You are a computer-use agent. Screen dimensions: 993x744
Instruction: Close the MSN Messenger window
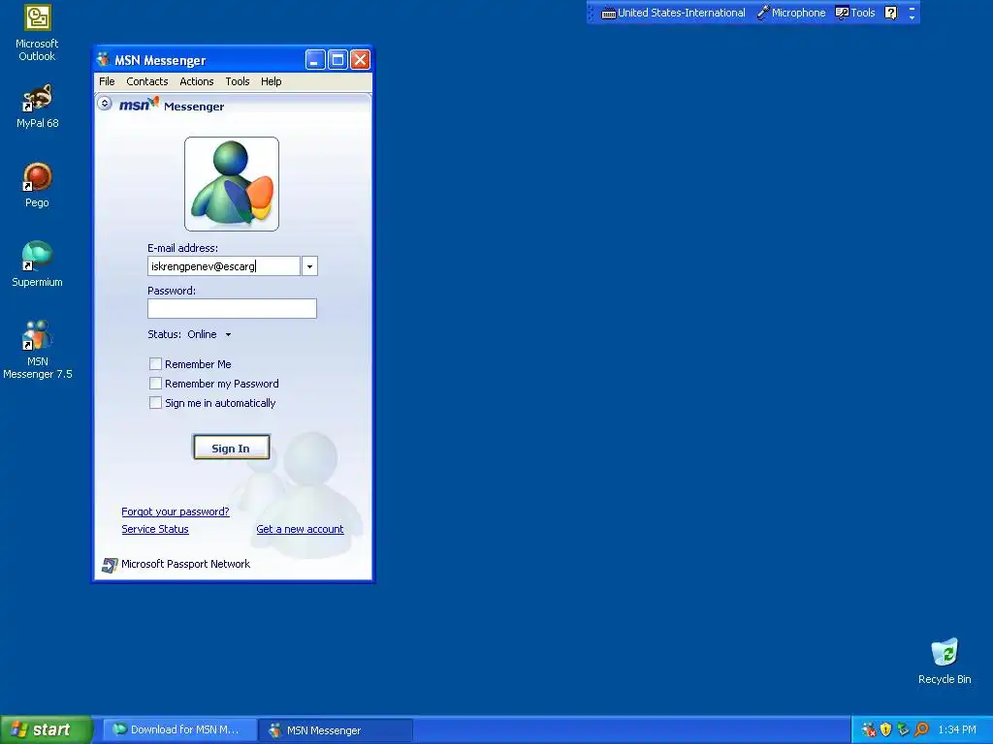[x=361, y=60]
